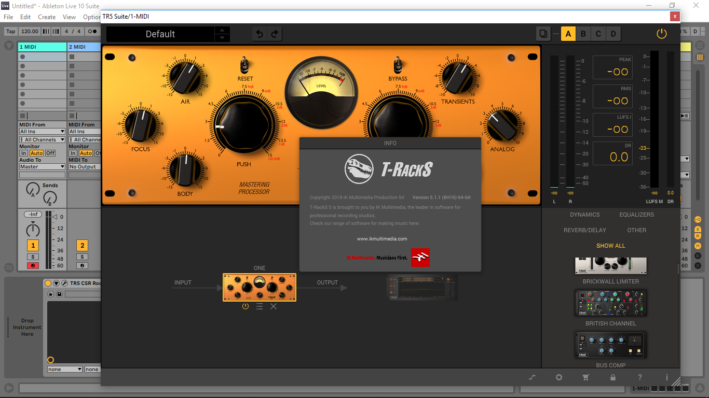The width and height of the screenshot is (709, 398).
Task: Click the dimmed equalizer module in chain
Action: coord(422,287)
